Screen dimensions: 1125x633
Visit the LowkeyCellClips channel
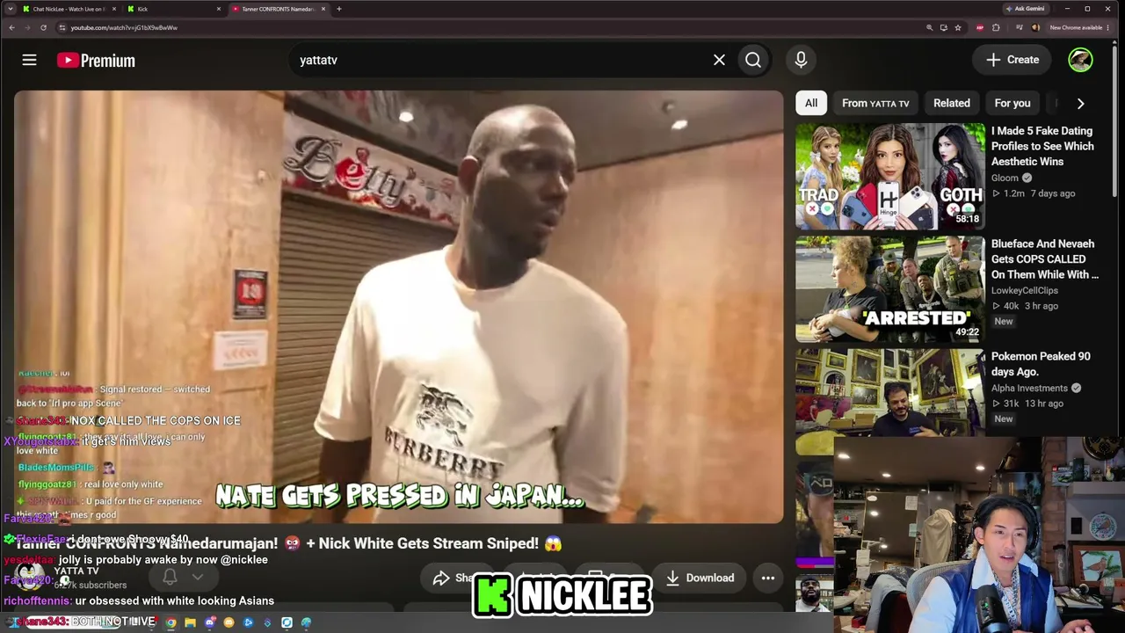(1025, 290)
